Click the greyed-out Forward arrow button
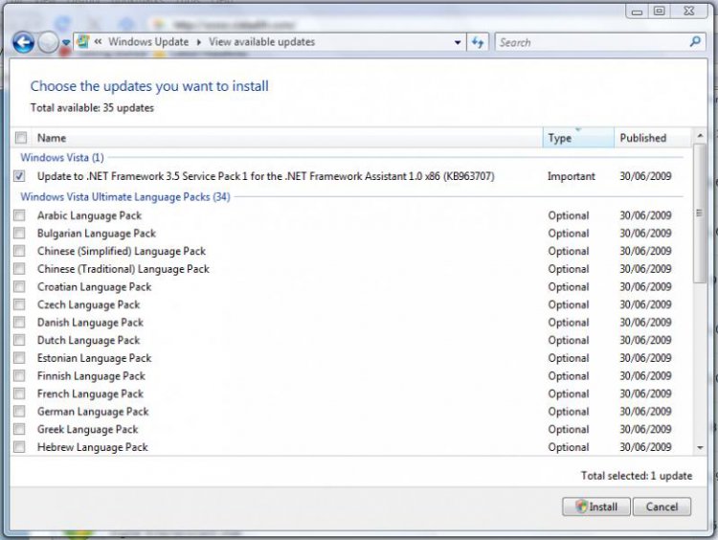 point(48,42)
